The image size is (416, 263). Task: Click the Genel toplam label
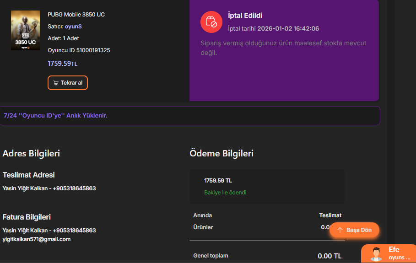pyautogui.click(x=211, y=256)
